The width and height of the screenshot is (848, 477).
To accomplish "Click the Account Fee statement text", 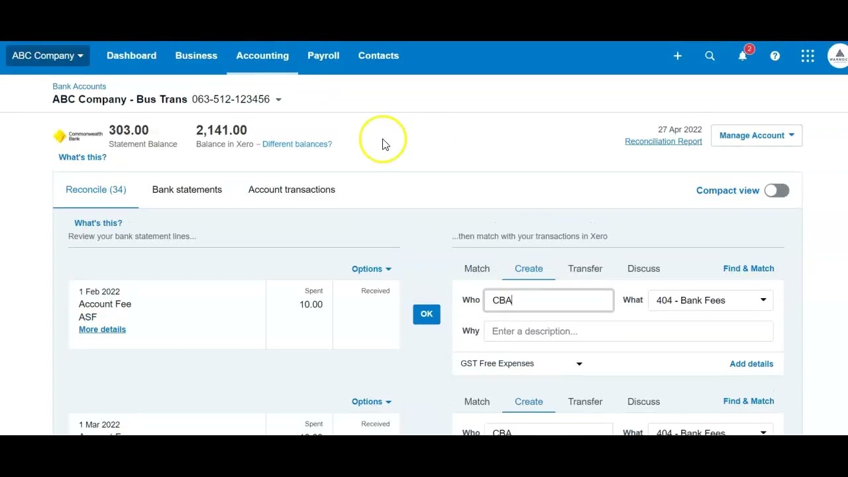I will (105, 304).
